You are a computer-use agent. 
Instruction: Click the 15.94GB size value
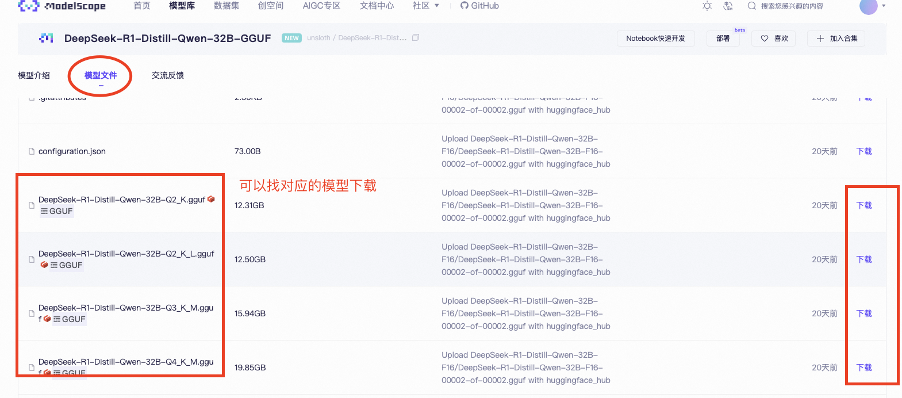250,313
